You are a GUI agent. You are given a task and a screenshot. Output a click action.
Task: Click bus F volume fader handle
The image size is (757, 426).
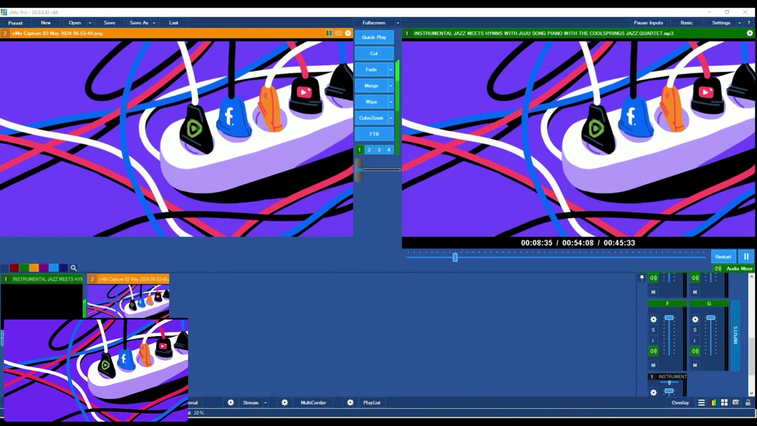point(669,318)
